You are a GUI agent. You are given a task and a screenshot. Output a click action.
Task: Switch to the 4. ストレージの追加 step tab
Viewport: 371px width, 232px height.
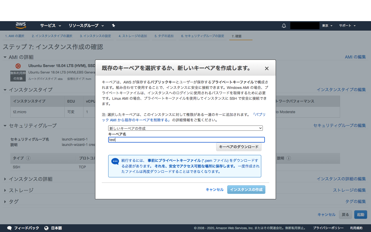tap(133, 36)
